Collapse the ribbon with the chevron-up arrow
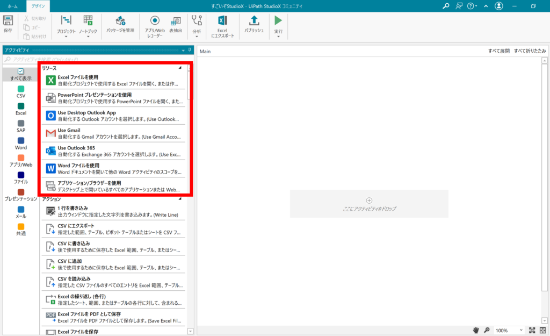Viewport: 550px width, 336px height. pos(486,6)
